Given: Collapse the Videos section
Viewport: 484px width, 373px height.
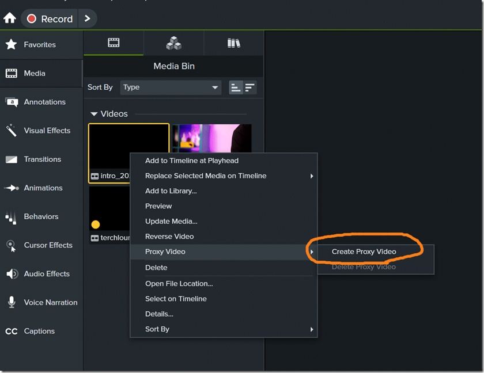Looking at the screenshot, I should pos(94,114).
